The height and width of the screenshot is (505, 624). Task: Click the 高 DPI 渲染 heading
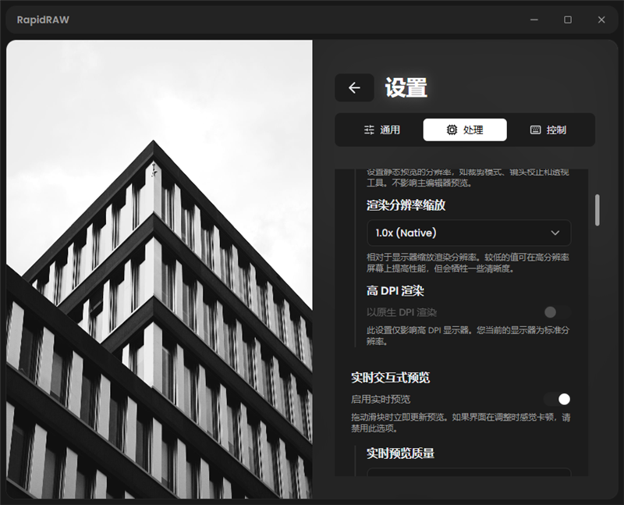[395, 291]
